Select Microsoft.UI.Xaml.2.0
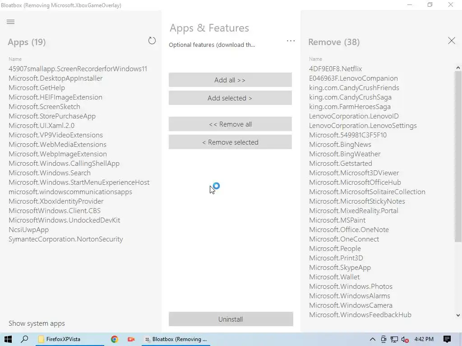This screenshot has height=346, width=462. point(42,126)
